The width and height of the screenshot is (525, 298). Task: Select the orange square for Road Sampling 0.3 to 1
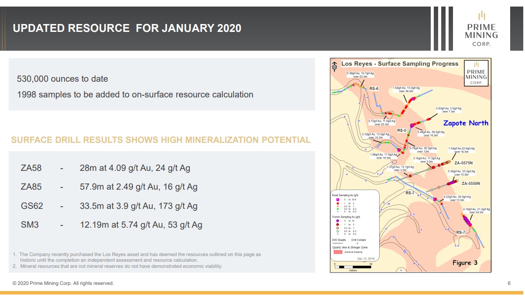[338, 206]
